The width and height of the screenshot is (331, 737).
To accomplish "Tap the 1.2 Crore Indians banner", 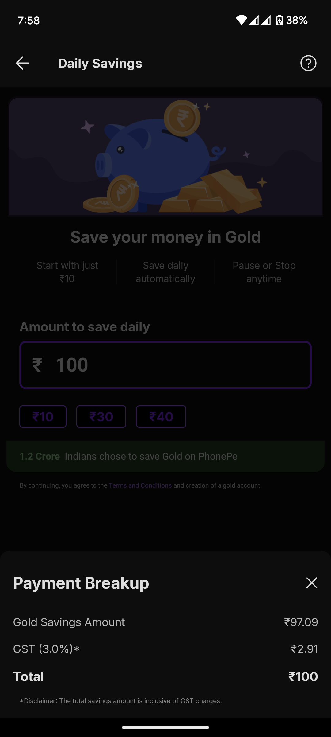I will (165, 456).
